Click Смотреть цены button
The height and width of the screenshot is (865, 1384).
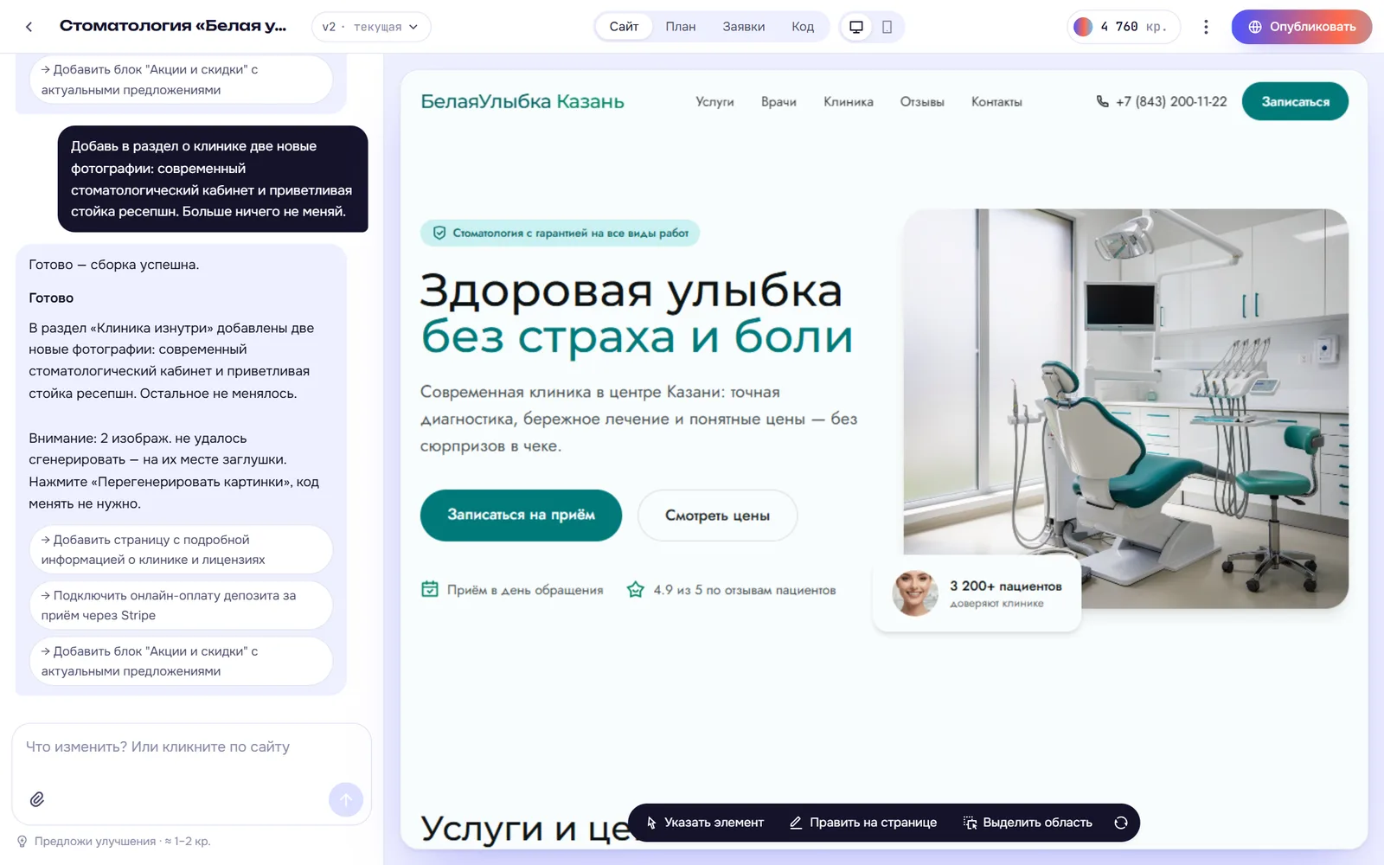click(717, 516)
